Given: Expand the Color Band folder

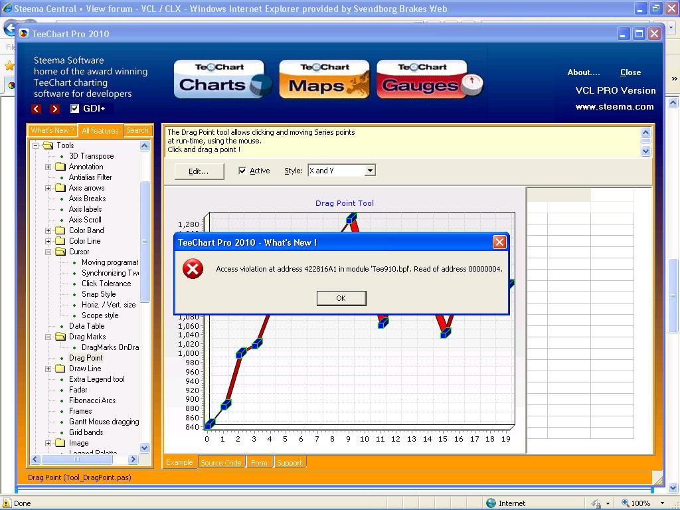Looking at the screenshot, I should tap(48, 230).
